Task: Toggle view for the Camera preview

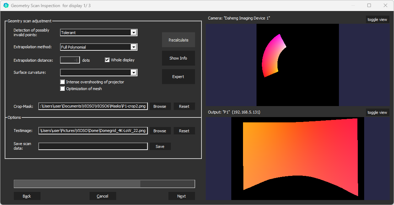Action: 377,20
